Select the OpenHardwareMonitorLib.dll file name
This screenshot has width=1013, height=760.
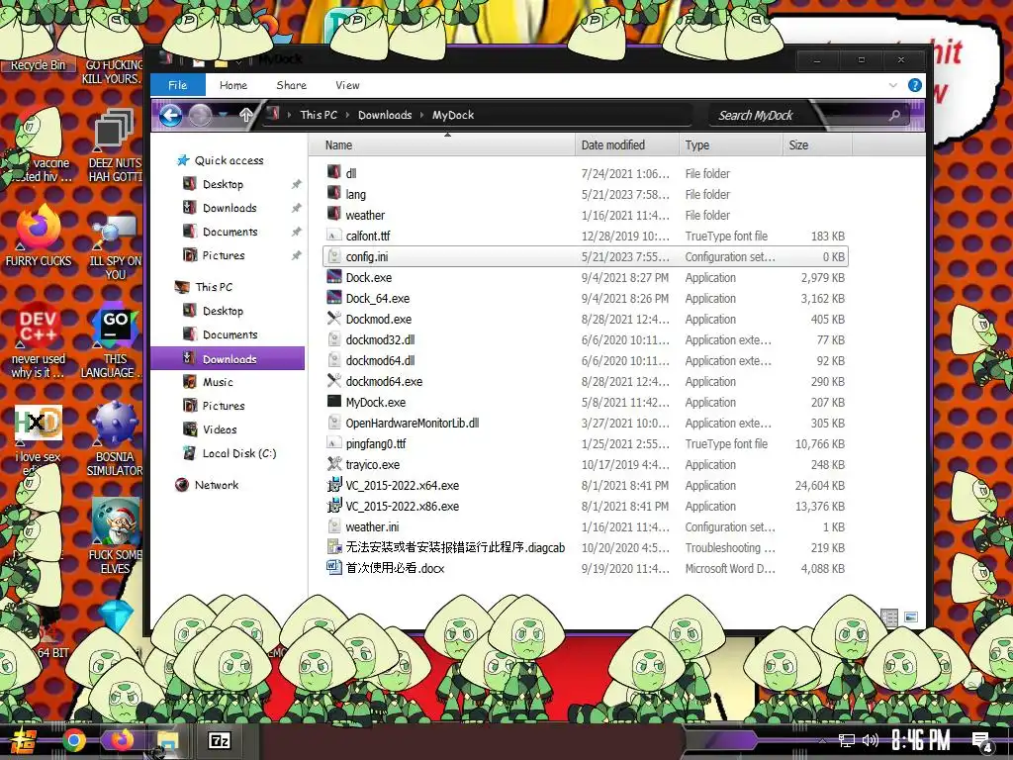point(413,423)
